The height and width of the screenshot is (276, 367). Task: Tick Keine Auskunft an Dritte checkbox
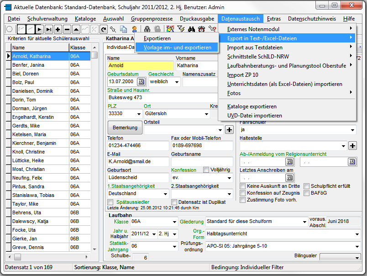pyautogui.click(x=243, y=186)
